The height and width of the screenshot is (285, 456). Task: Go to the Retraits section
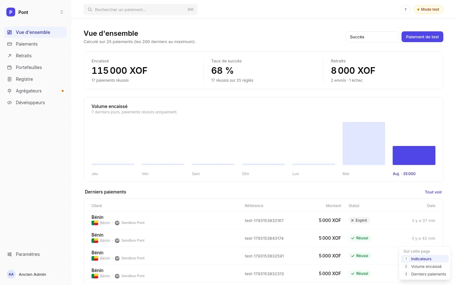pyautogui.click(x=35, y=56)
